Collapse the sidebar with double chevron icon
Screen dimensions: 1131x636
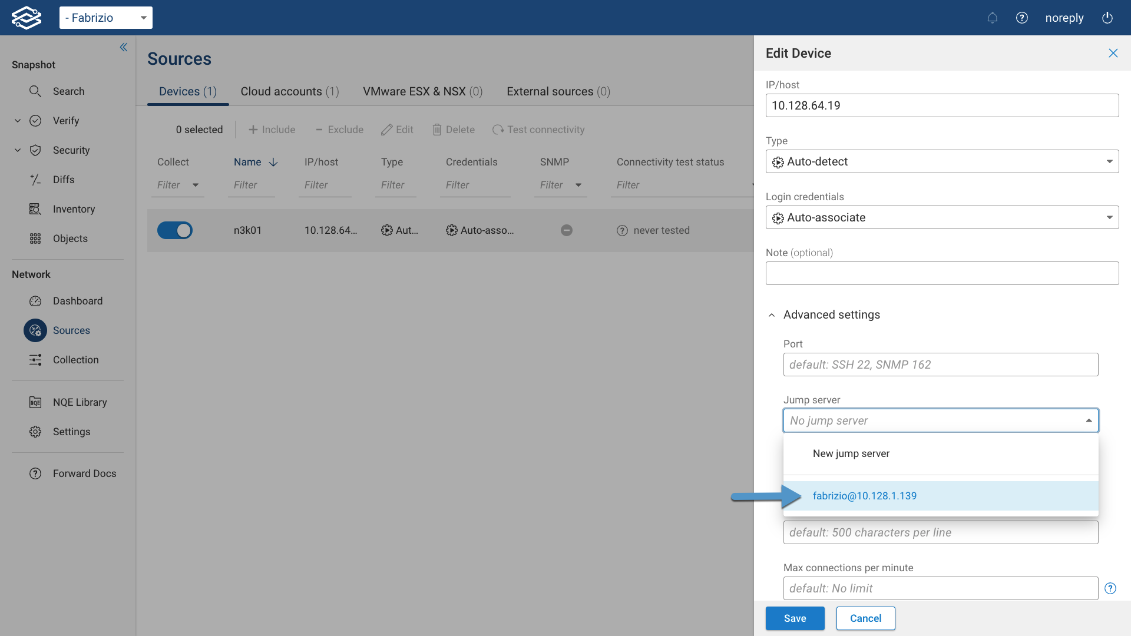click(x=124, y=47)
